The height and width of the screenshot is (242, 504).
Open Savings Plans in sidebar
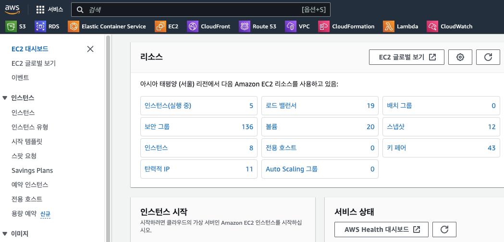click(x=32, y=170)
